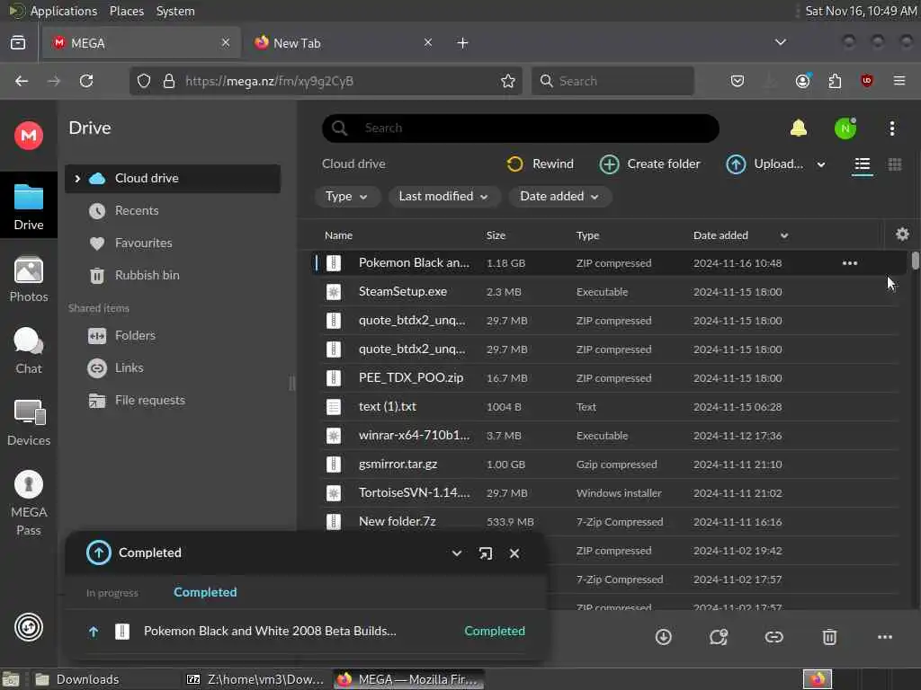Open the green N account avatar
The image size is (921, 690).
click(x=845, y=128)
